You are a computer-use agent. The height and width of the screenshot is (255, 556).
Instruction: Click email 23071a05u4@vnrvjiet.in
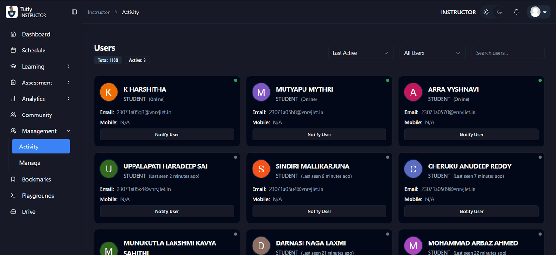(x=296, y=189)
